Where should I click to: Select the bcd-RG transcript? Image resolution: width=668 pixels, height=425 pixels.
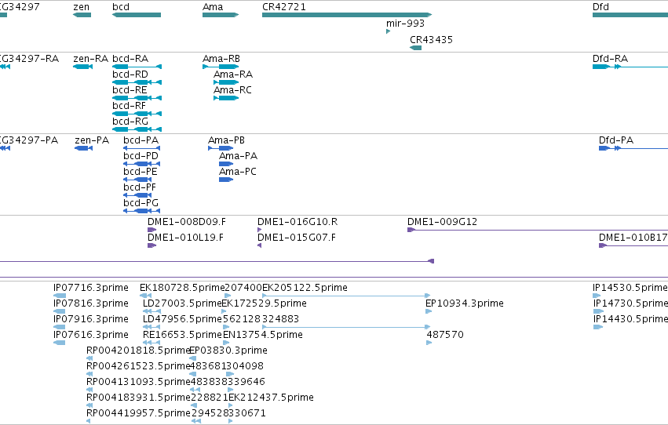point(137,129)
